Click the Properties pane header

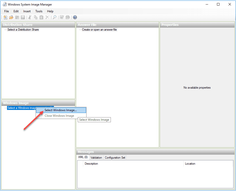(x=197, y=25)
